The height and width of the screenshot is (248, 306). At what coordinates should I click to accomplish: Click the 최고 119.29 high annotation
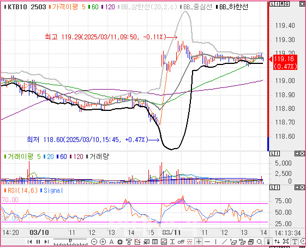pos(111,37)
